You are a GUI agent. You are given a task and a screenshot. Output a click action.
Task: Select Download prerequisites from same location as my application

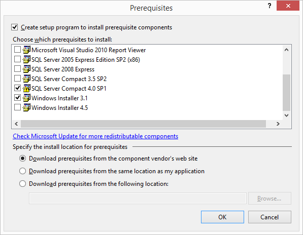(23, 171)
